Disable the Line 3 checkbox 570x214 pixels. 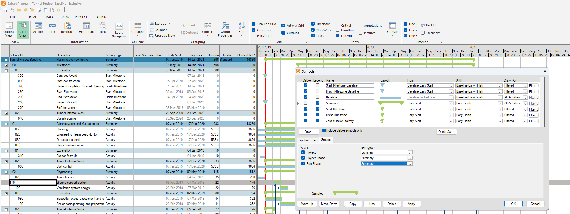[x=406, y=36]
